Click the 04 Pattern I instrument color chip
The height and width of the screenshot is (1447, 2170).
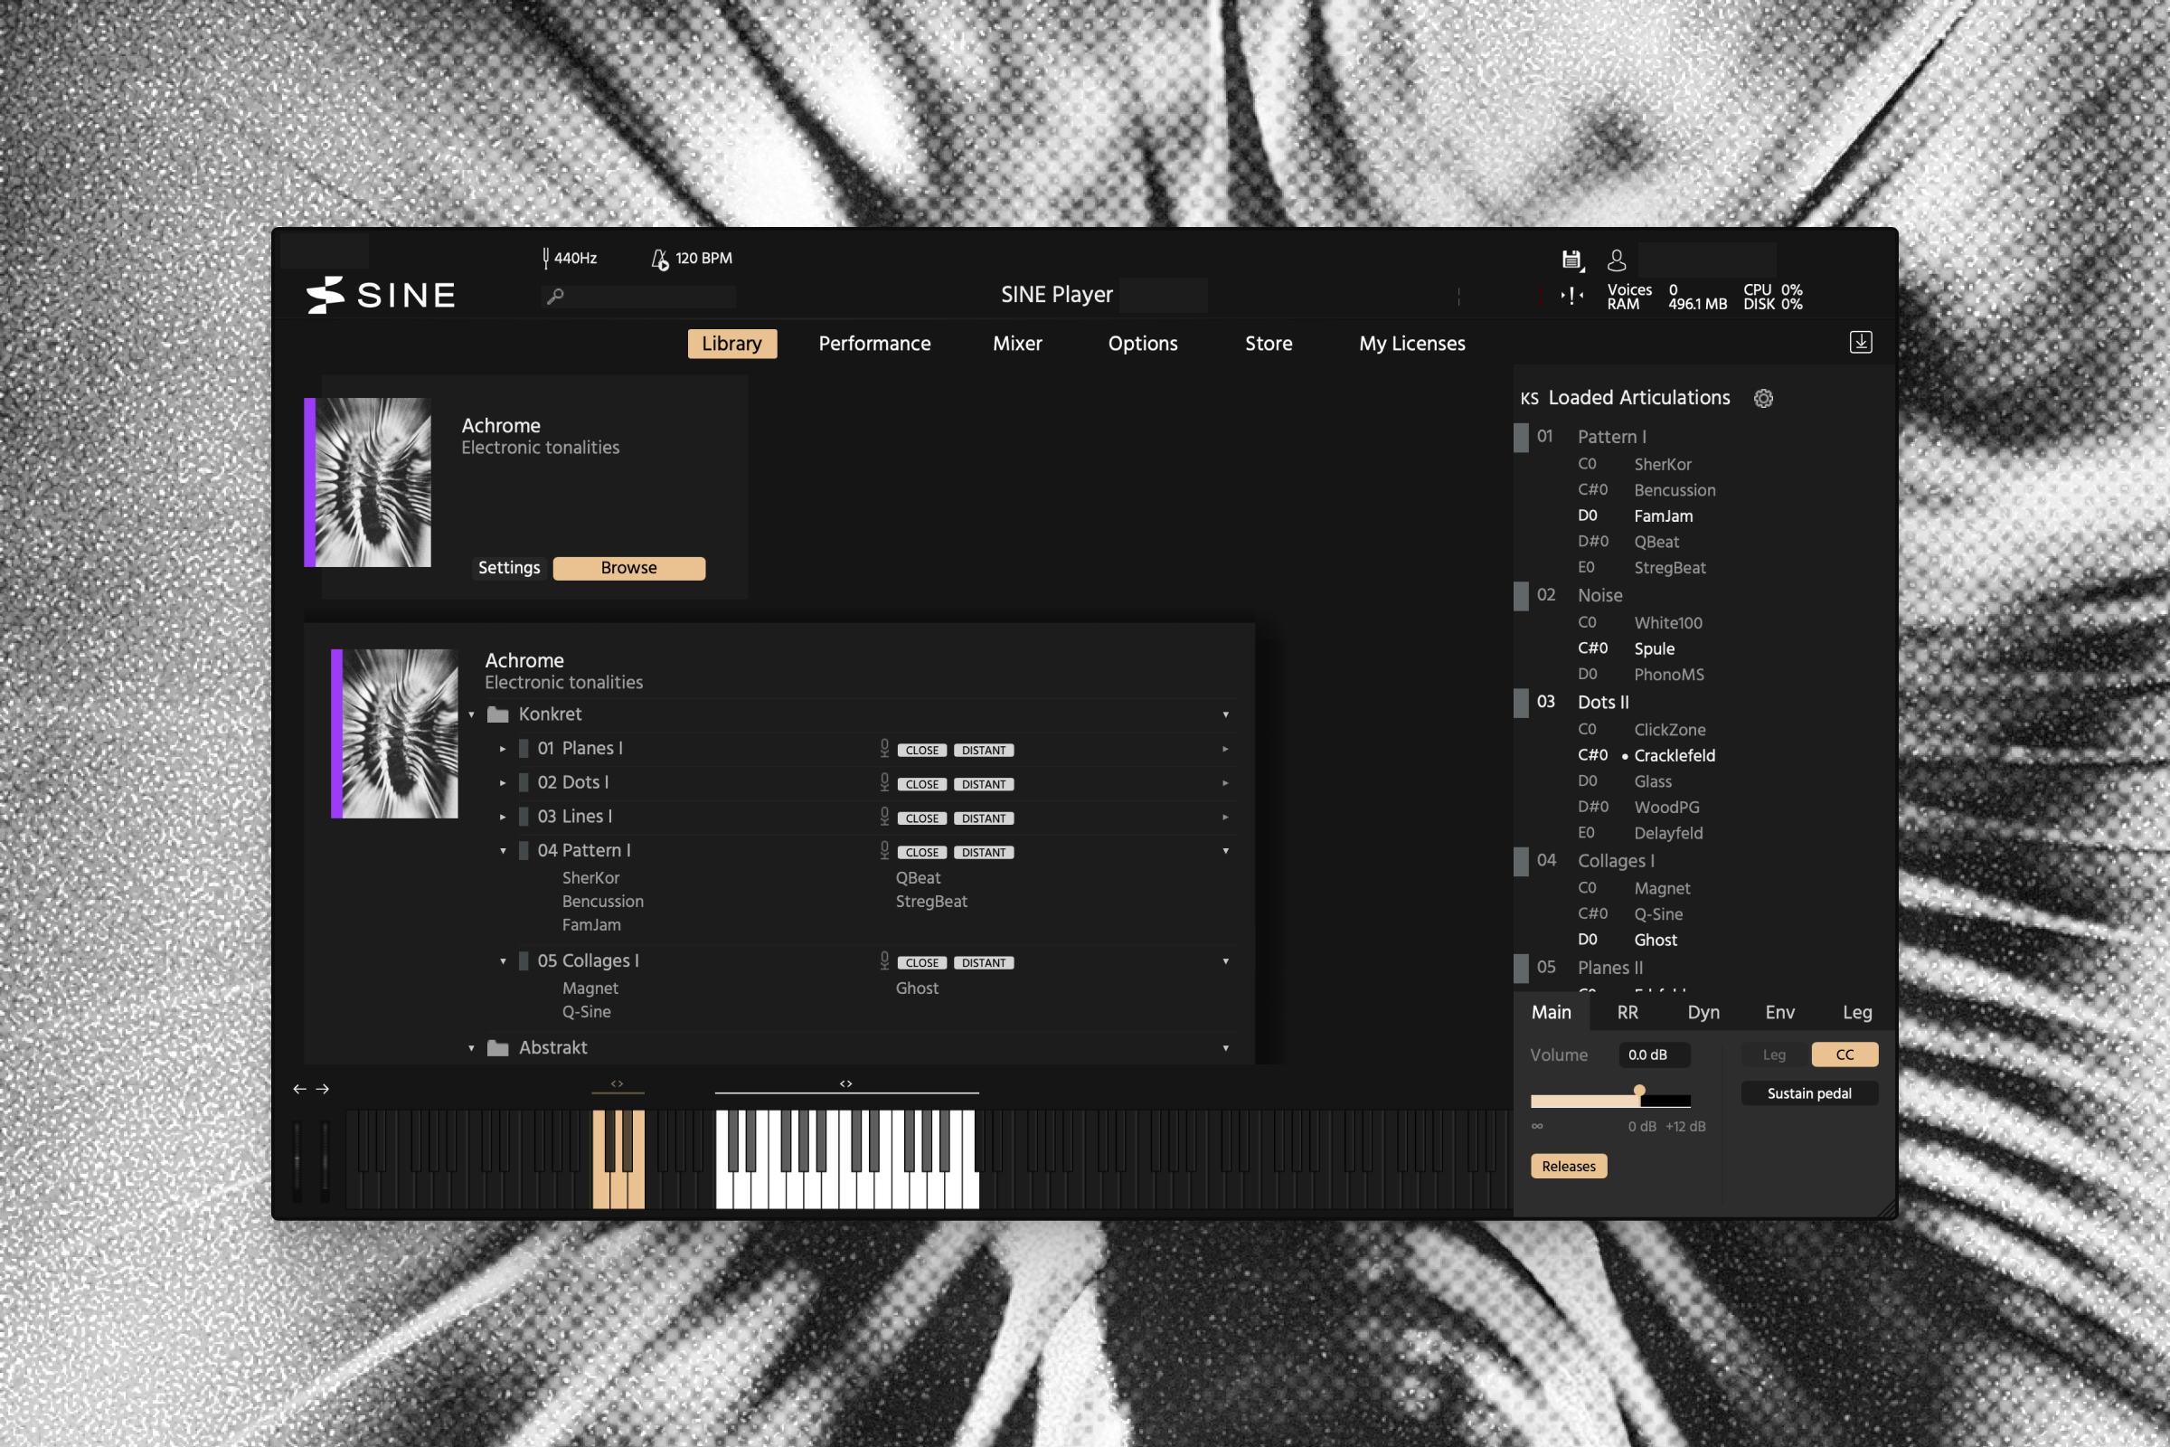pyautogui.click(x=524, y=851)
